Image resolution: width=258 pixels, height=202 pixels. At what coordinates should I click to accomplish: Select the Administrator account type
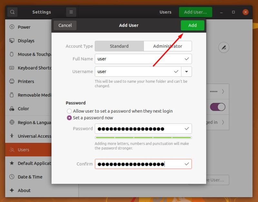pyautogui.click(x=168, y=46)
